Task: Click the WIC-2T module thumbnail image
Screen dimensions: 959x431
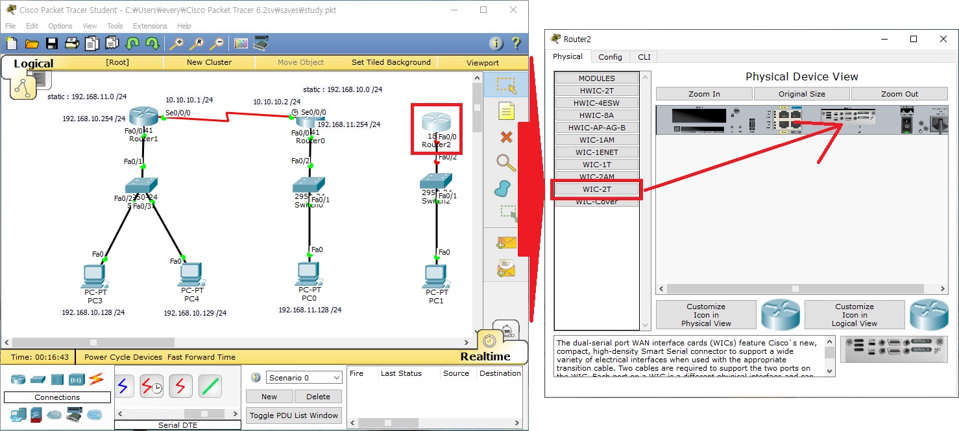Action: tap(895, 350)
